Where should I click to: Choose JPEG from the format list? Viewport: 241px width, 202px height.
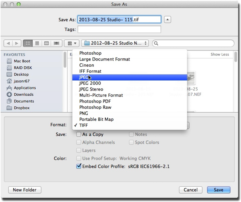coord(84,77)
